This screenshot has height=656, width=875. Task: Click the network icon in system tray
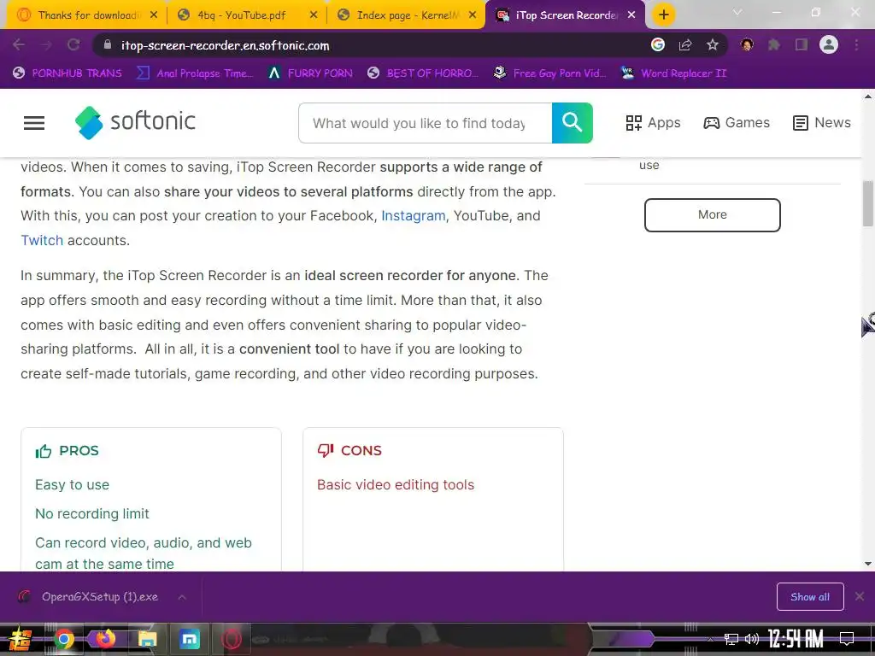[x=731, y=639]
